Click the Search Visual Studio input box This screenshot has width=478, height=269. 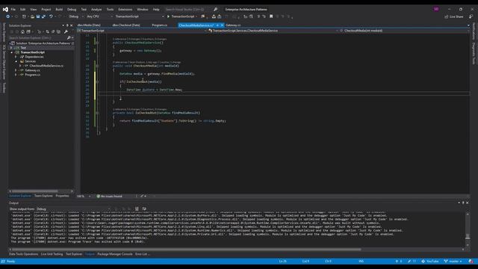187,10
